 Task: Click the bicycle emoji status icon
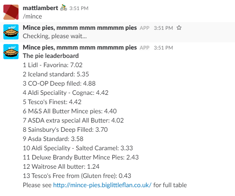tap(64, 8)
